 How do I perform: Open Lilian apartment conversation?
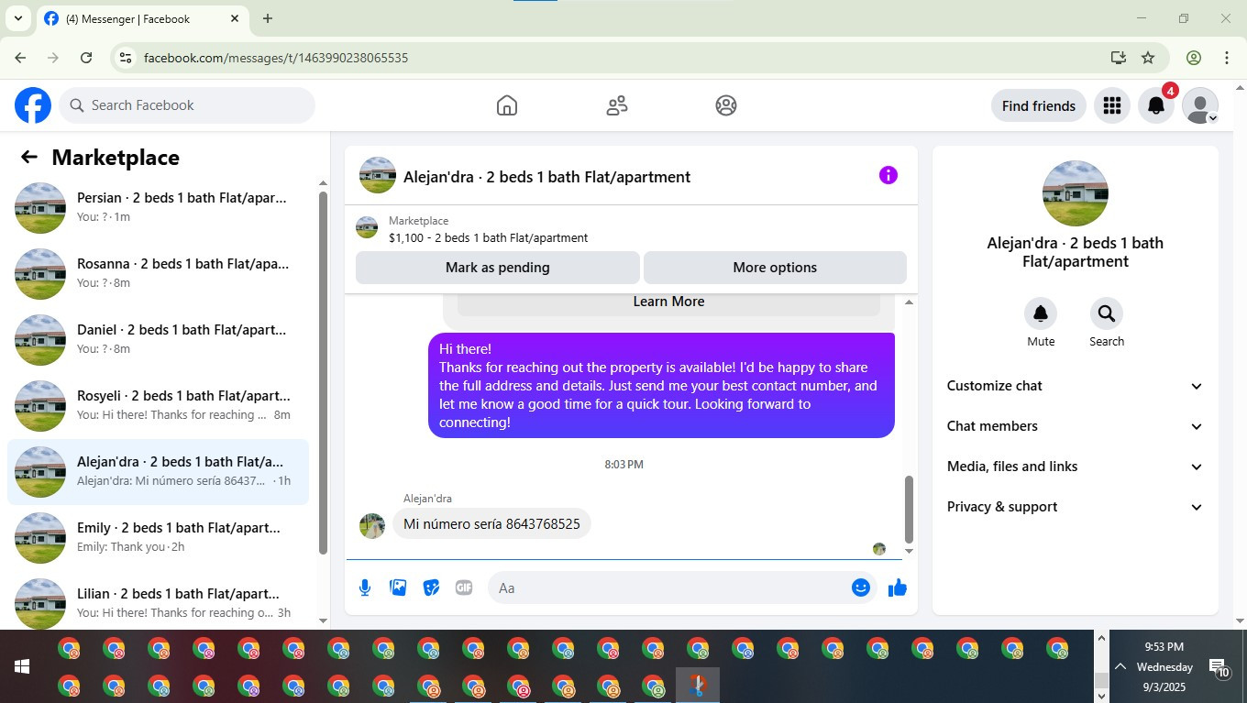158,602
